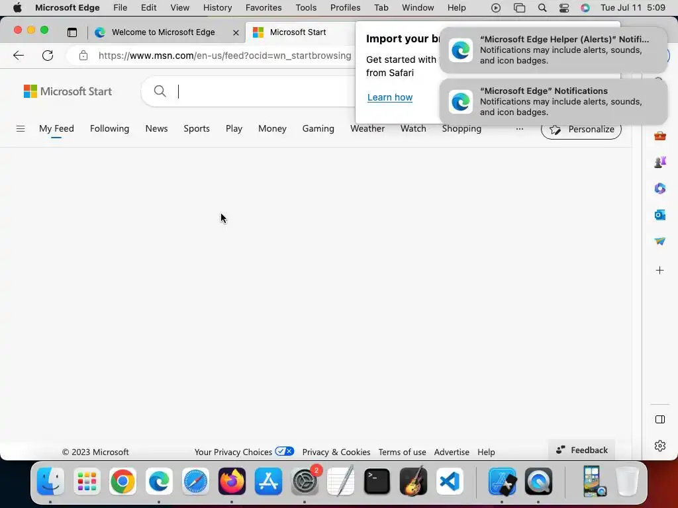678x508 pixels.
Task: Launch Google Chrome from the dock
Action: [122, 482]
